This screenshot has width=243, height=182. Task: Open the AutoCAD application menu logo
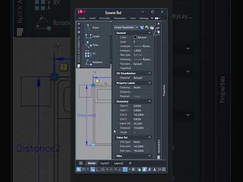[x=80, y=12]
